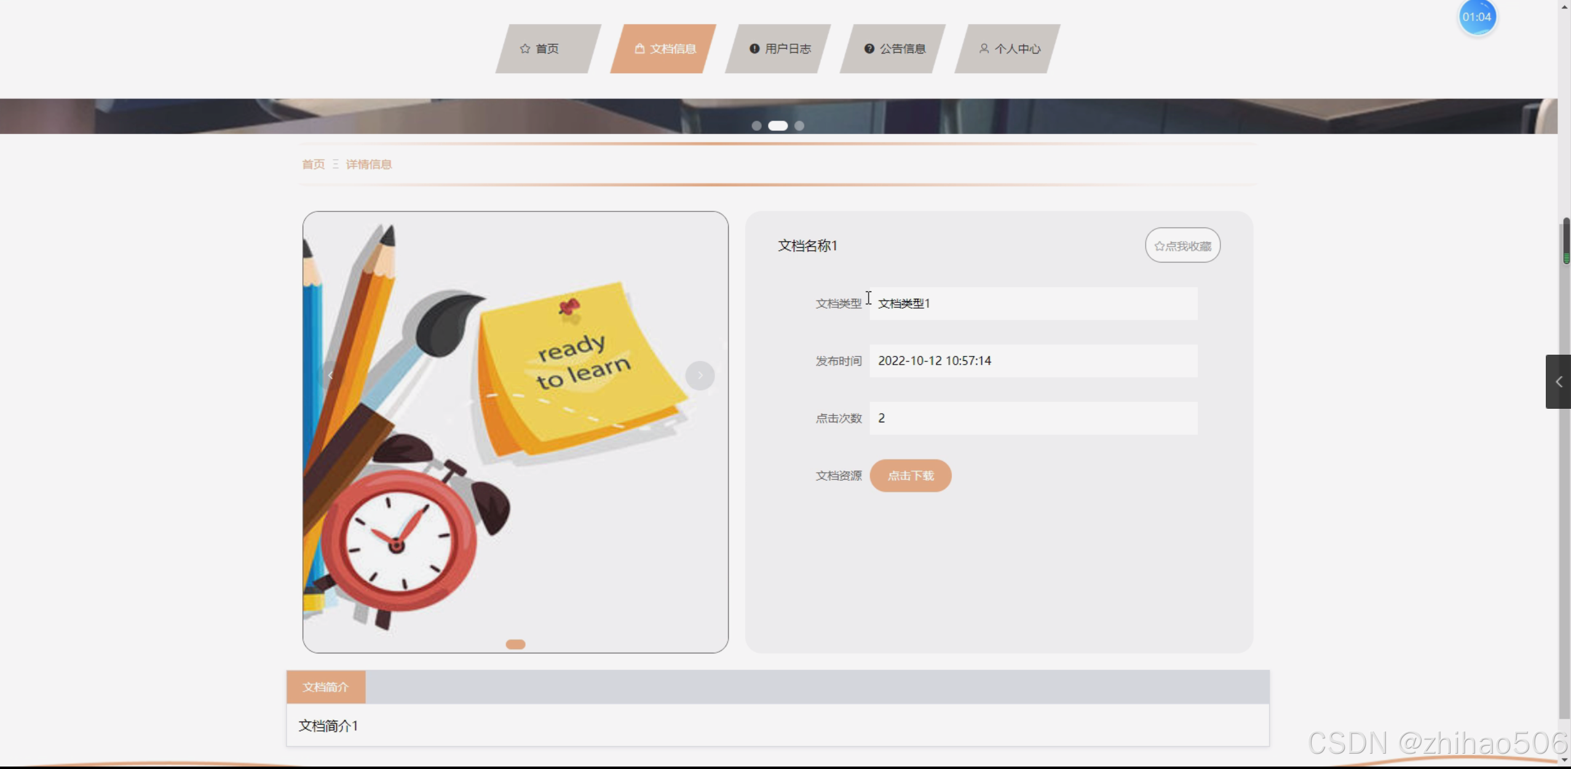
Task: Click the exclamation icon beside 用户日志
Action: [754, 49]
